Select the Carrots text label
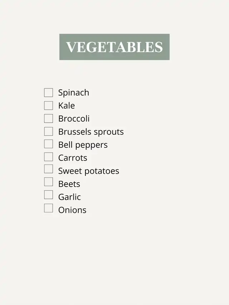The image size is (229, 305). pyautogui.click(x=73, y=158)
